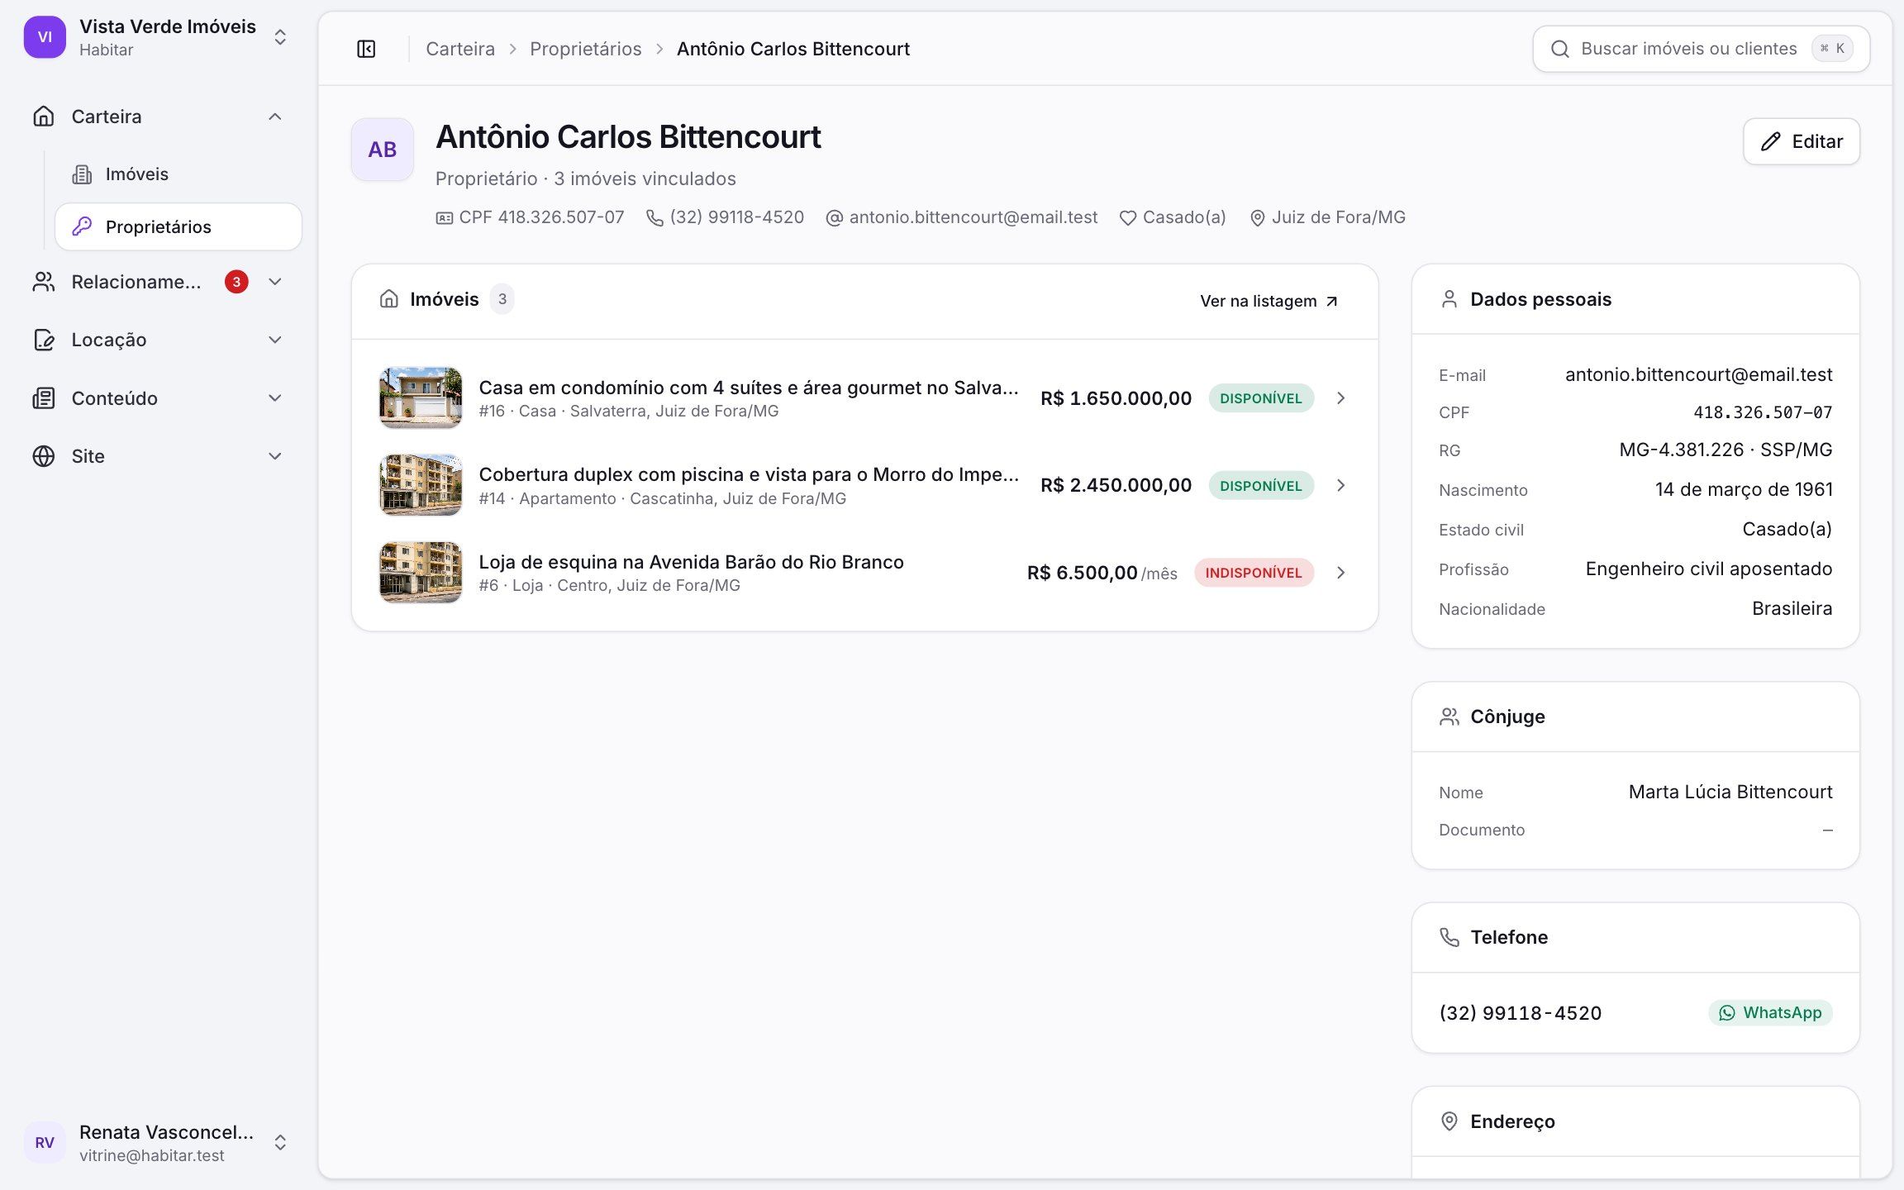Image resolution: width=1904 pixels, height=1190 pixels.
Task: Click the VI workspace logo
Action: [x=45, y=37]
